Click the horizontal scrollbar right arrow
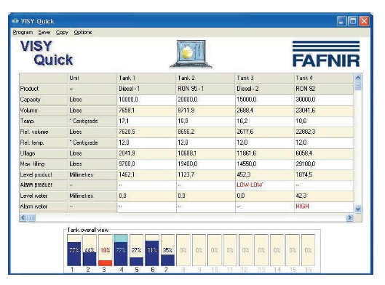 point(349,217)
